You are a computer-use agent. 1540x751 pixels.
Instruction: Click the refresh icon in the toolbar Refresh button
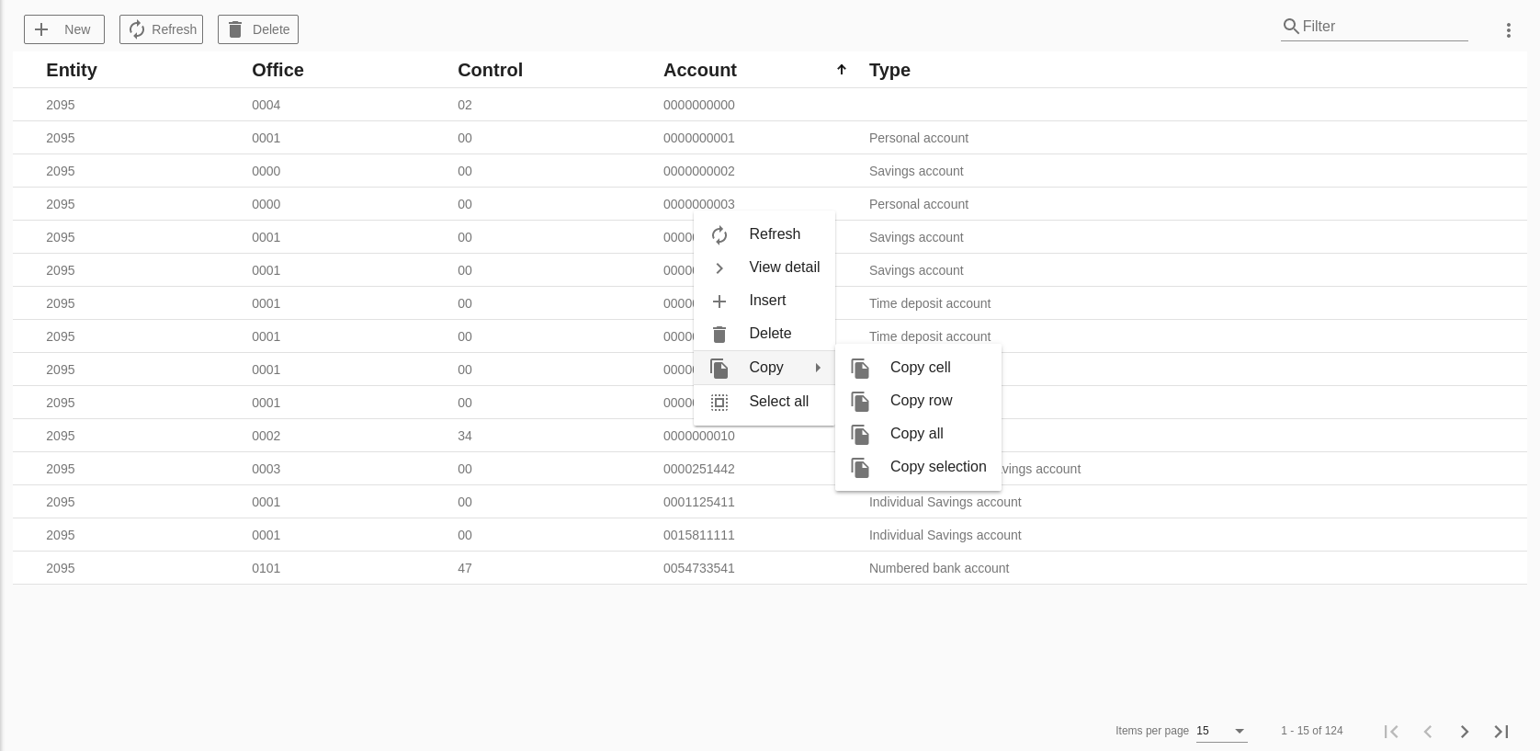pos(137,29)
